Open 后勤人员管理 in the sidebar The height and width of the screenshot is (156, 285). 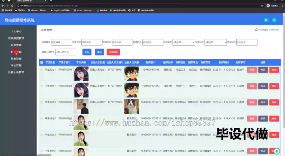(x=16, y=72)
